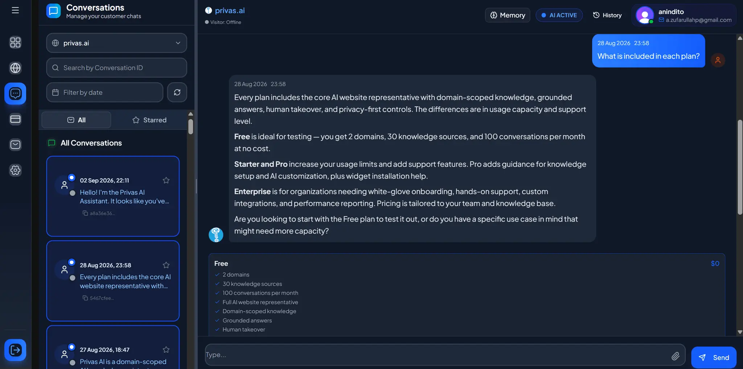Open the 27 Aug 2026, 18:47 conversation card
The height and width of the screenshot is (369, 743).
113,347
